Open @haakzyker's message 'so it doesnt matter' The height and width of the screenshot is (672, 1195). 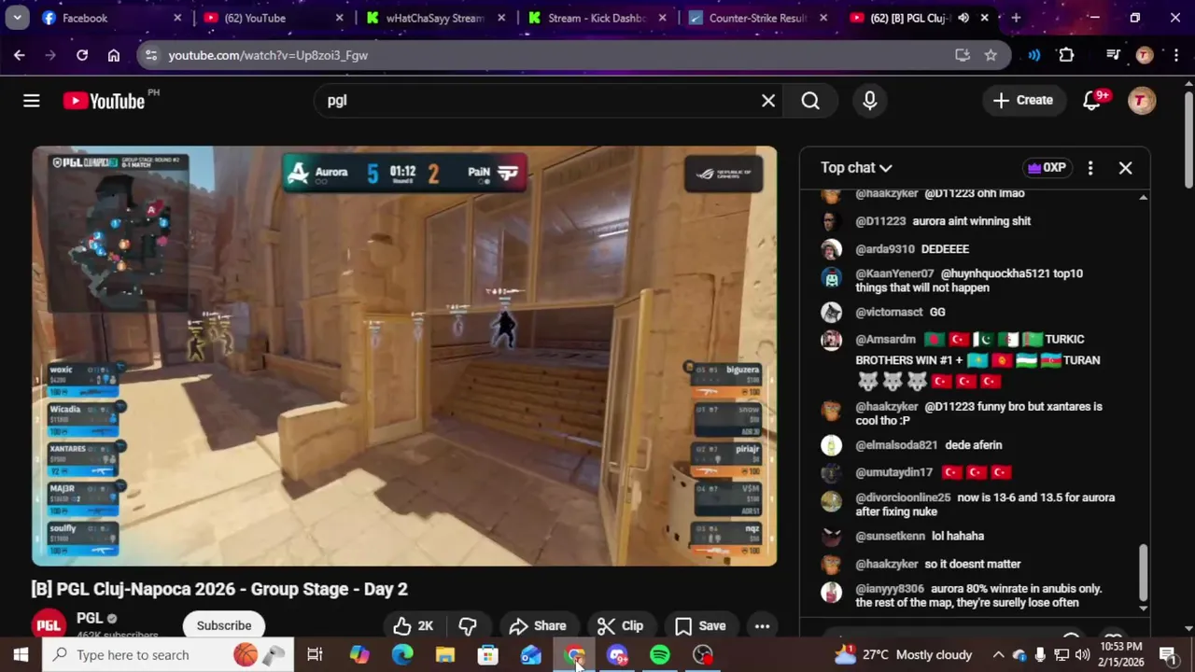pyautogui.click(x=972, y=564)
